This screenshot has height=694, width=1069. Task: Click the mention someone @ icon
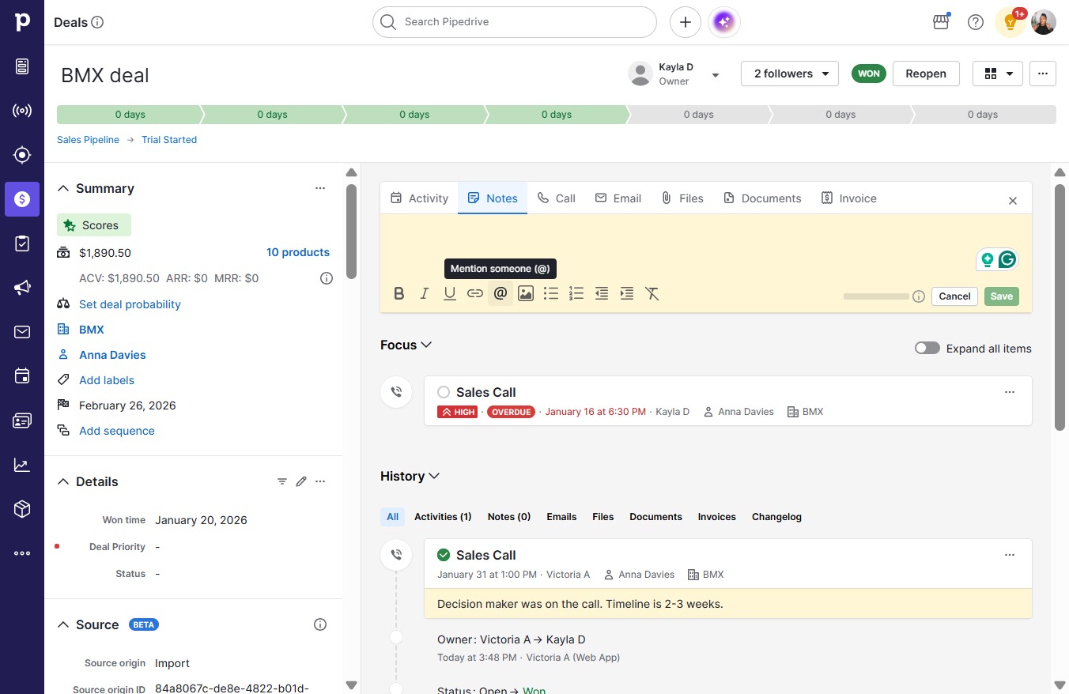pyautogui.click(x=501, y=294)
